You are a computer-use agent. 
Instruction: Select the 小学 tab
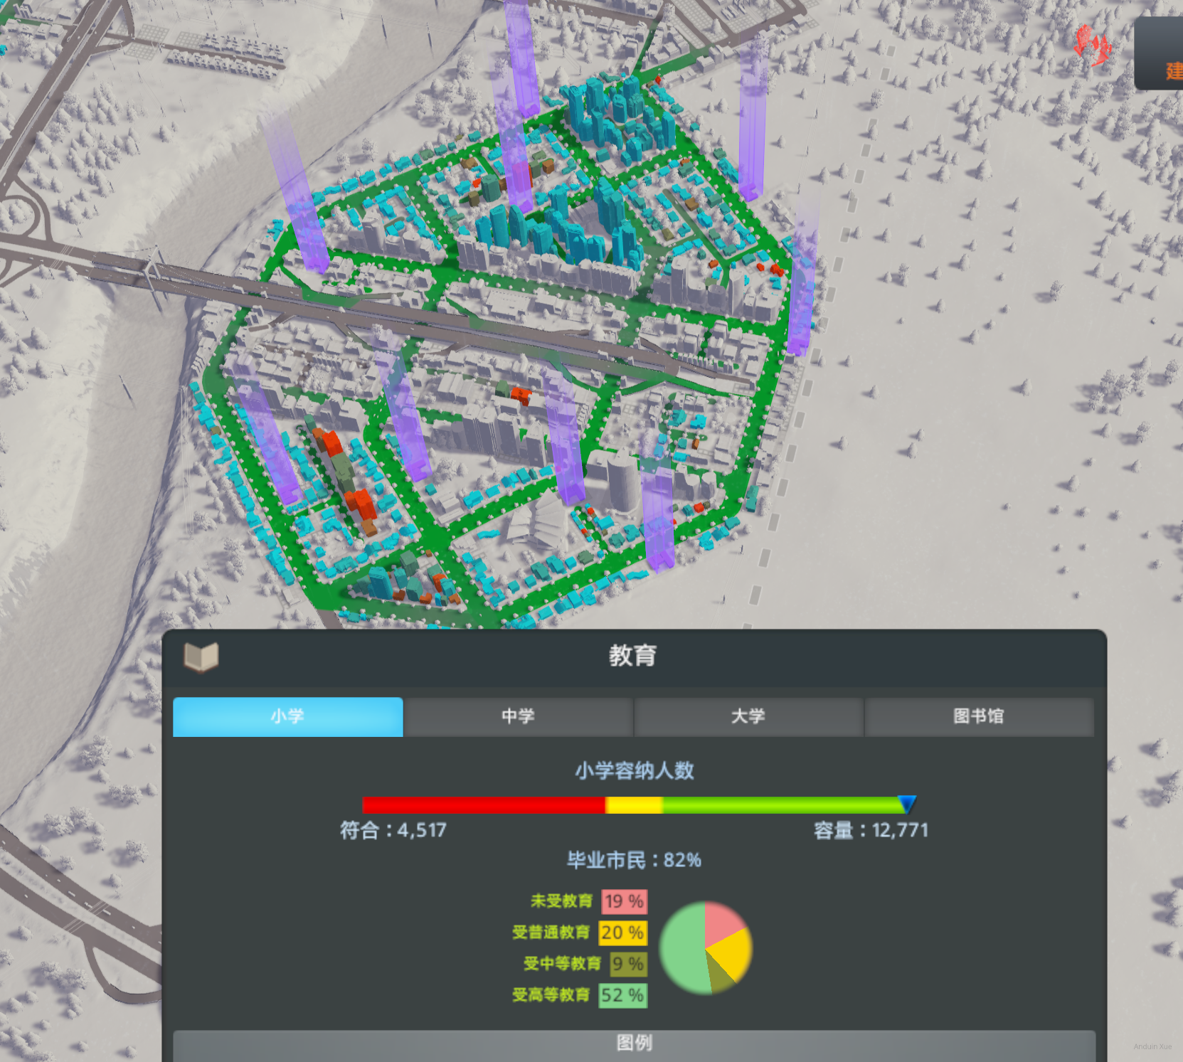coord(288,716)
